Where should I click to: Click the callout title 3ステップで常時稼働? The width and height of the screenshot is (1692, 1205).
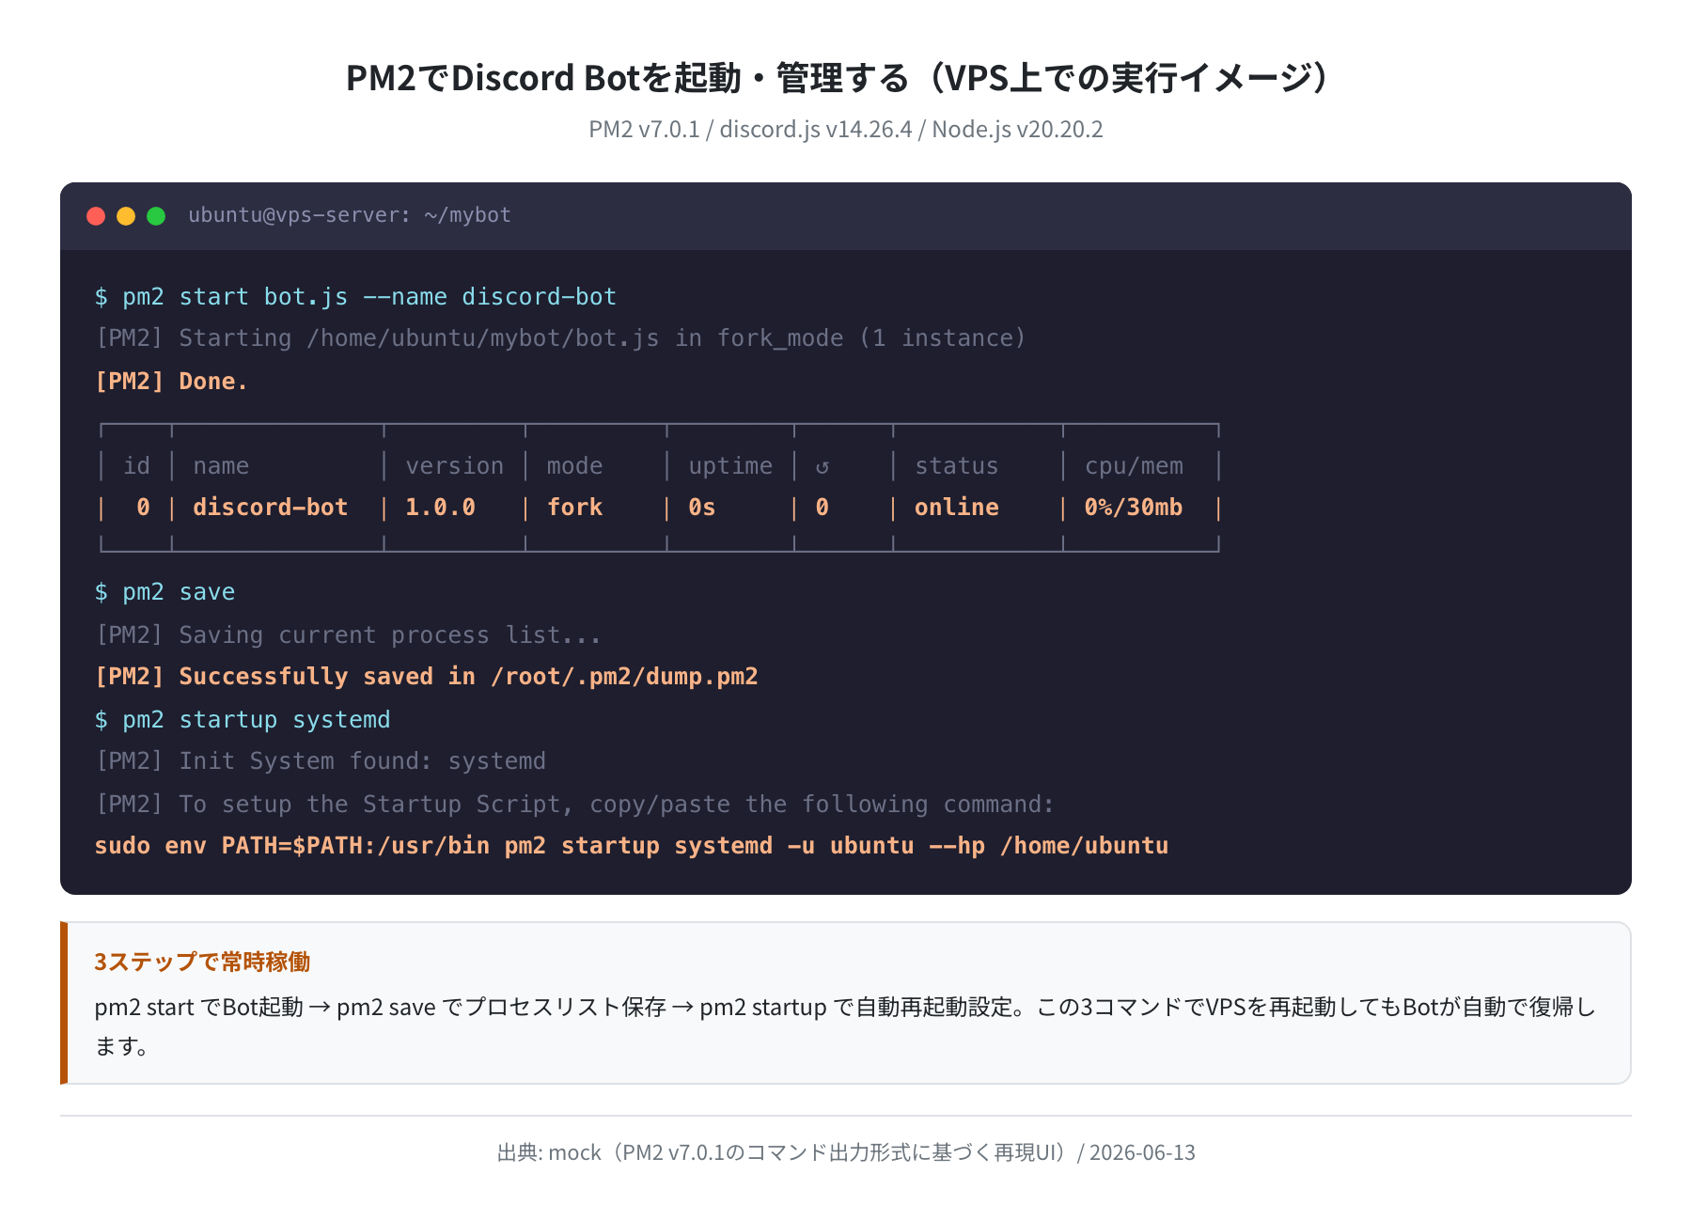point(202,962)
